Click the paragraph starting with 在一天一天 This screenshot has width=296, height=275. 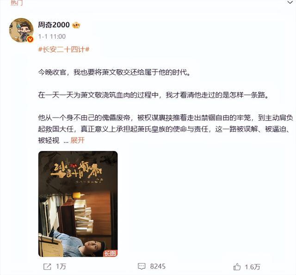point(153,95)
